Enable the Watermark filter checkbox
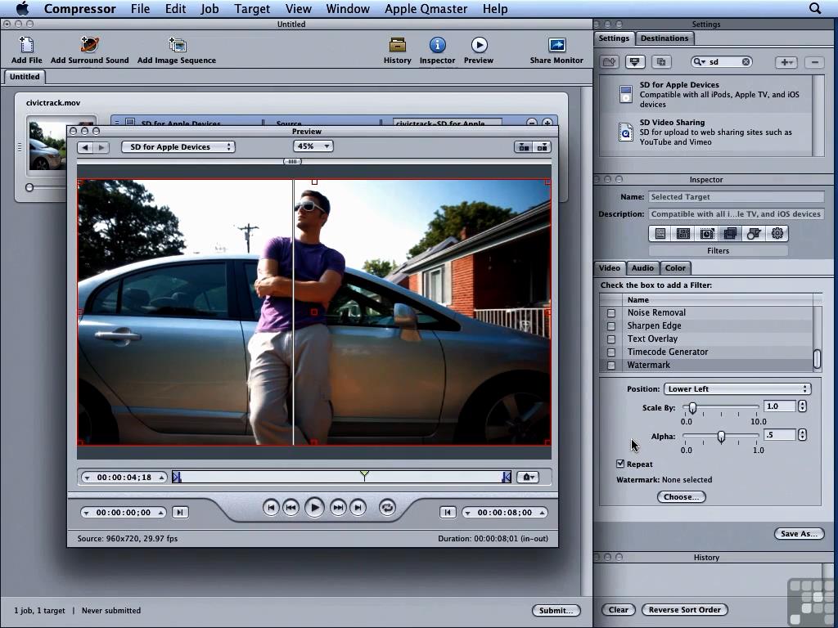This screenshot has height=628, width=838. [x=610, y=366]
